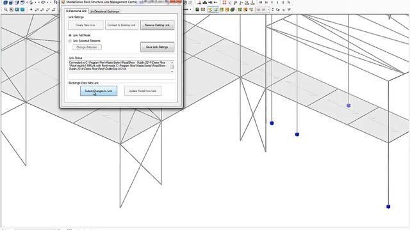
Task: Click the support with load icon
Action: coord(252,3)
